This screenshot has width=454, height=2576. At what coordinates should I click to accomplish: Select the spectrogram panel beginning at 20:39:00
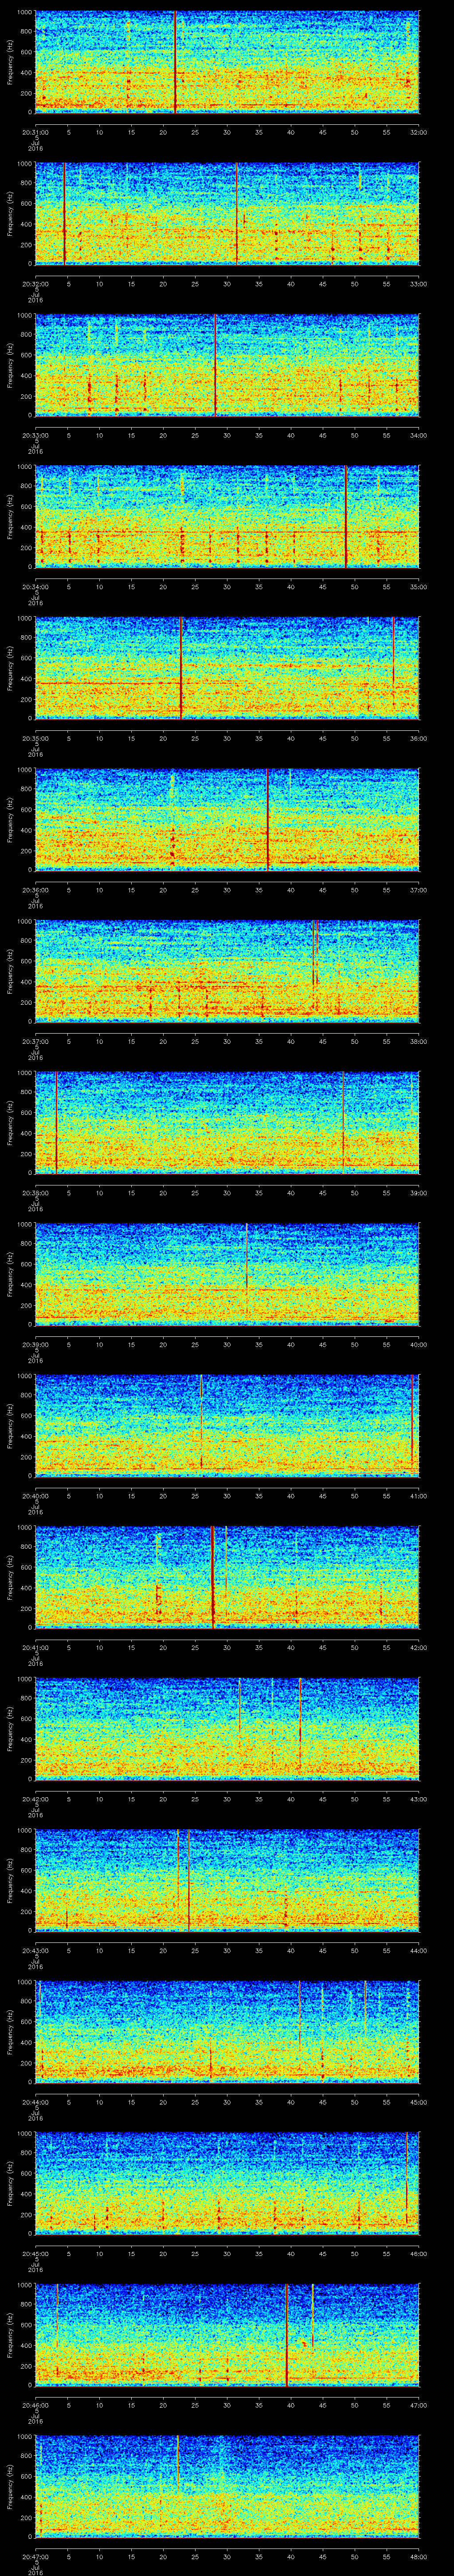pyautogui.click(x=227, y=1273)
